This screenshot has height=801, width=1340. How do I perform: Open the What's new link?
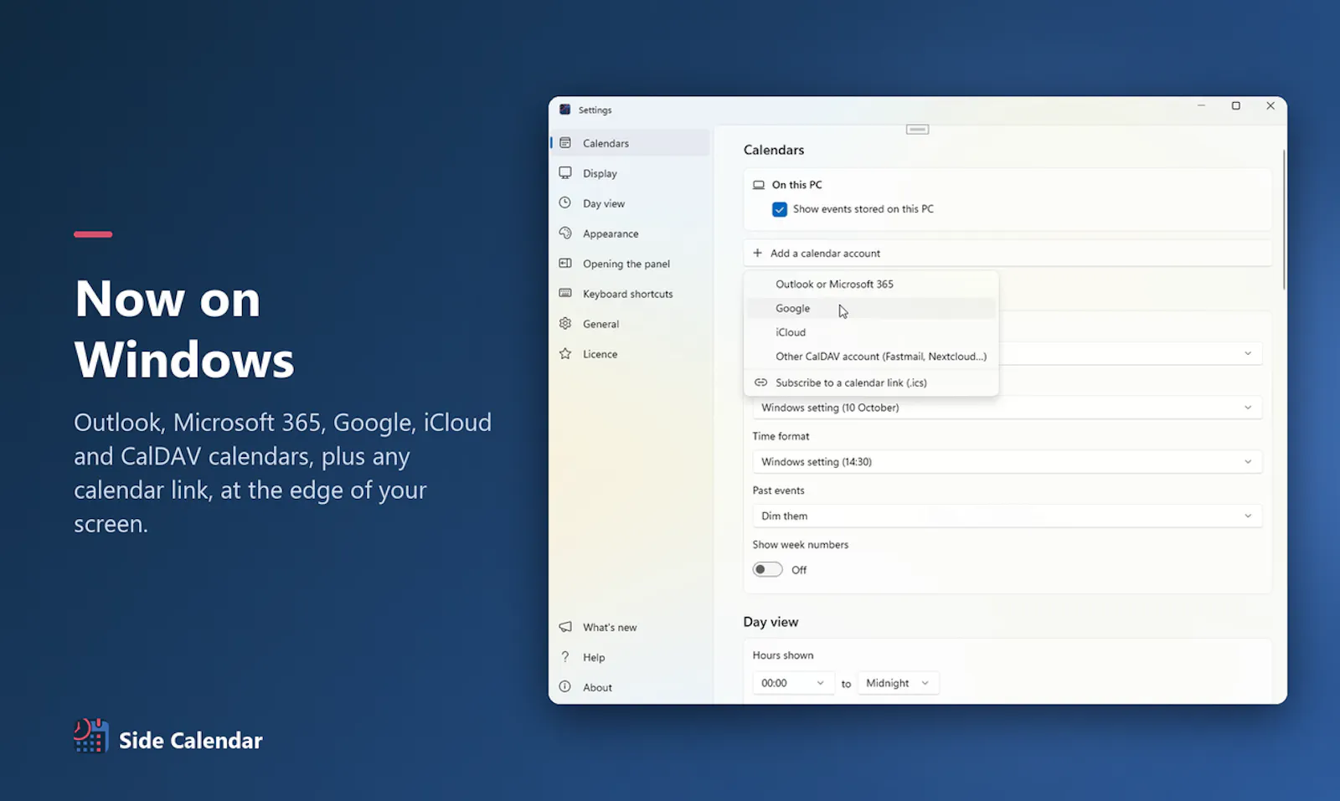pos(630,627)
